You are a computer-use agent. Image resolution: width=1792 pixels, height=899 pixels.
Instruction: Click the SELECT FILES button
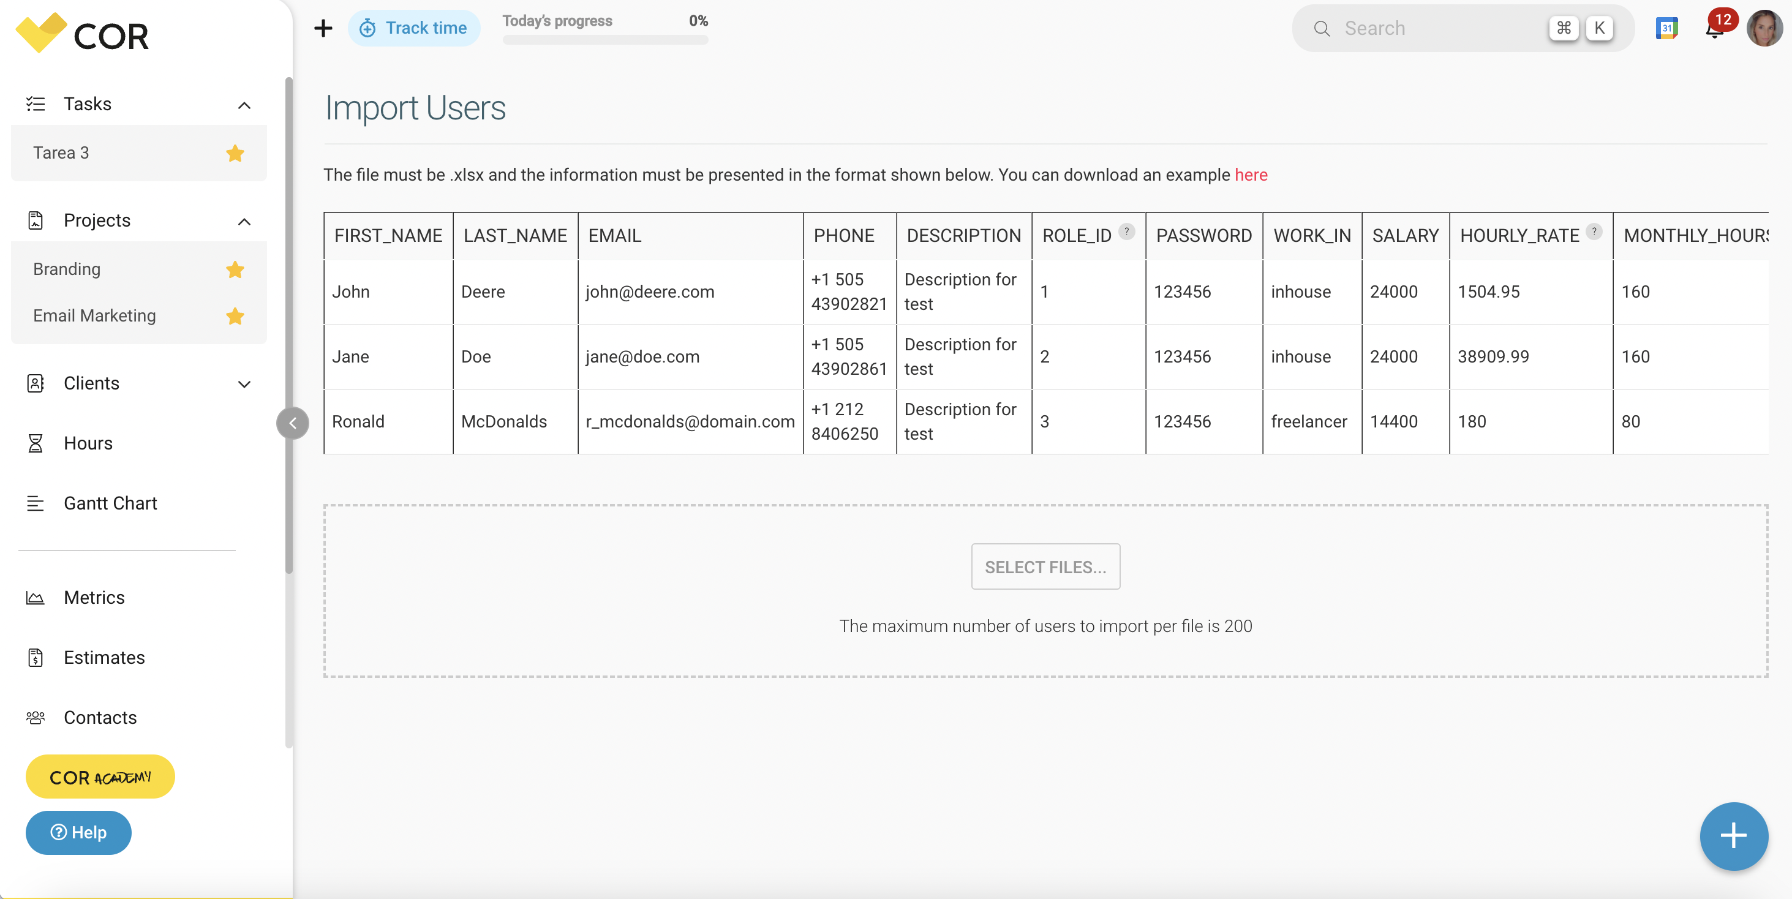pyautogui.click(x=1045, y=566)
